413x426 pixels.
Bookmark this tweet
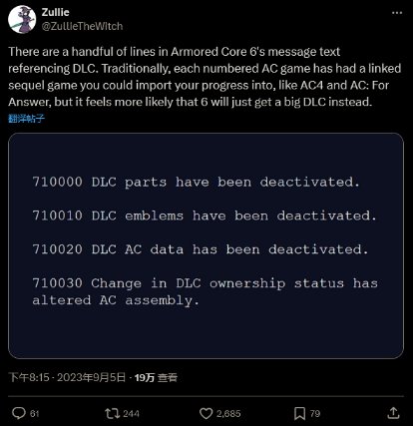tap(299, 413)
